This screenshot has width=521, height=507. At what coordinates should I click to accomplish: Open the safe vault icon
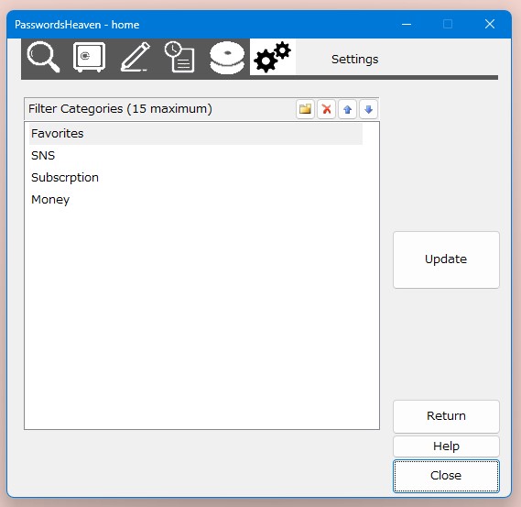pos(89,57)
